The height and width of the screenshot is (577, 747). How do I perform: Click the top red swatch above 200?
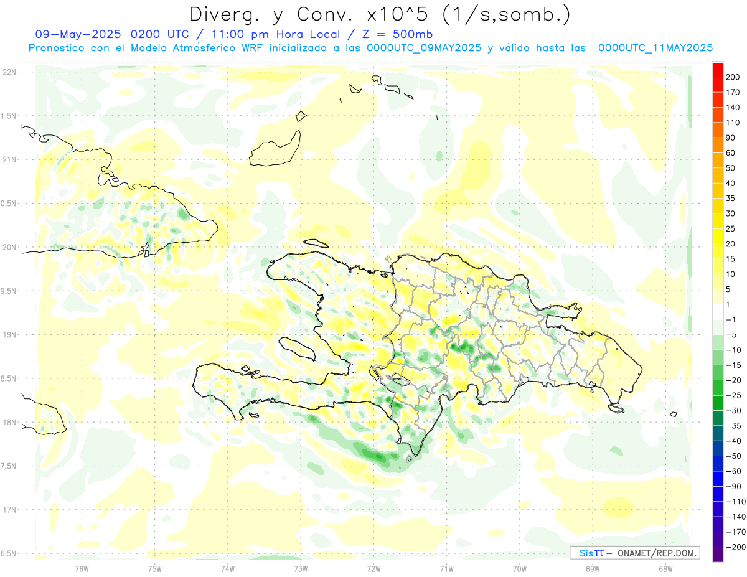[x=718, y=70]
